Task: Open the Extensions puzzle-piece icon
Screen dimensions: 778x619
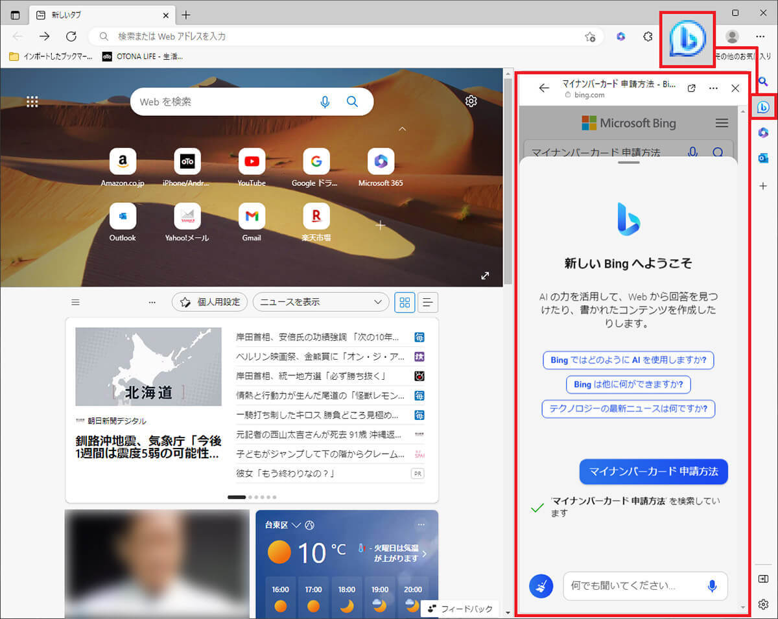Action: tap(648, 36)
